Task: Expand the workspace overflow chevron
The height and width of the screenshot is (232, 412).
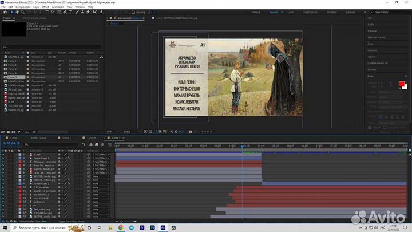Action: pyautogui.click(x=365, y=12)
